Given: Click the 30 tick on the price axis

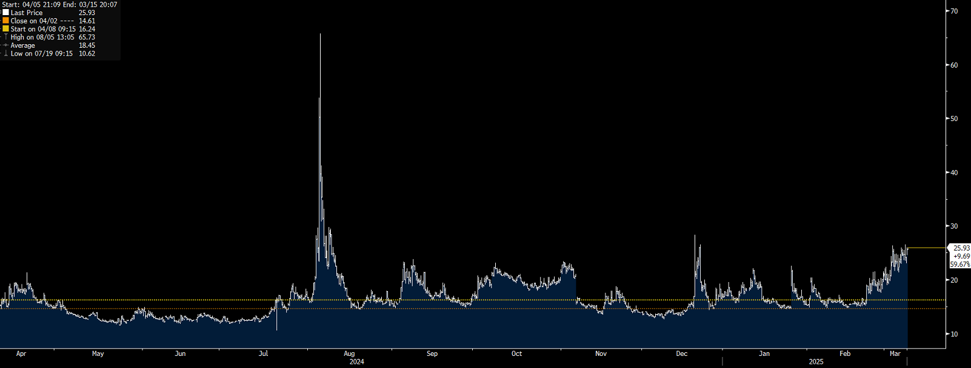Looking at the screenshot, I should (954, 226).
